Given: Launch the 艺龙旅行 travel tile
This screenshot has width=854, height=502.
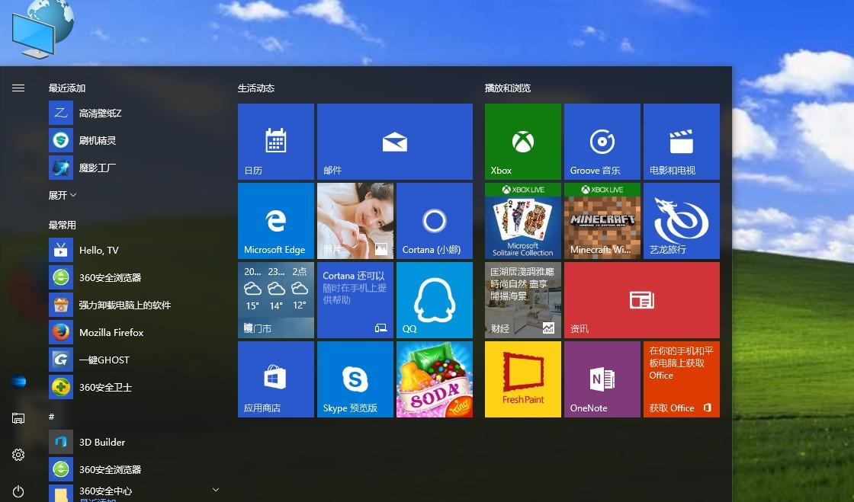Looking at the screenshot, I should [x=682, y=221].
